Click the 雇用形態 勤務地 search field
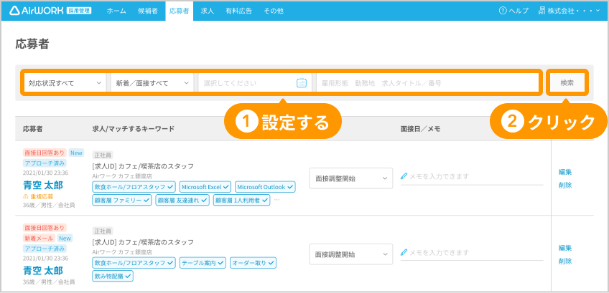 pos(427,83)
